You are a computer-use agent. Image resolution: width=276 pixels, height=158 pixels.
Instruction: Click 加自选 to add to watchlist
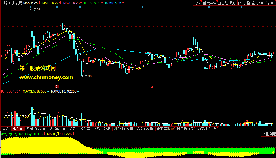(223, 3)
